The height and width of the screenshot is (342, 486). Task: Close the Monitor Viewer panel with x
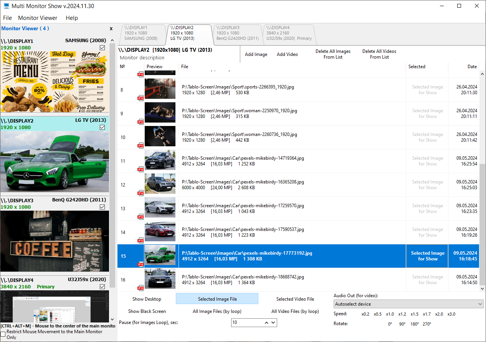pos(111,29)
